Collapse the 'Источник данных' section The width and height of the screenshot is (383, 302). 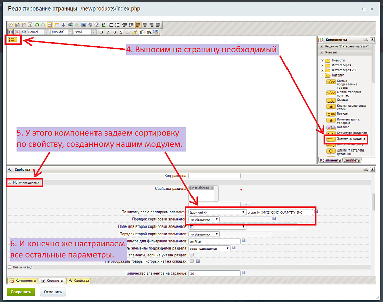click(10, 182)
